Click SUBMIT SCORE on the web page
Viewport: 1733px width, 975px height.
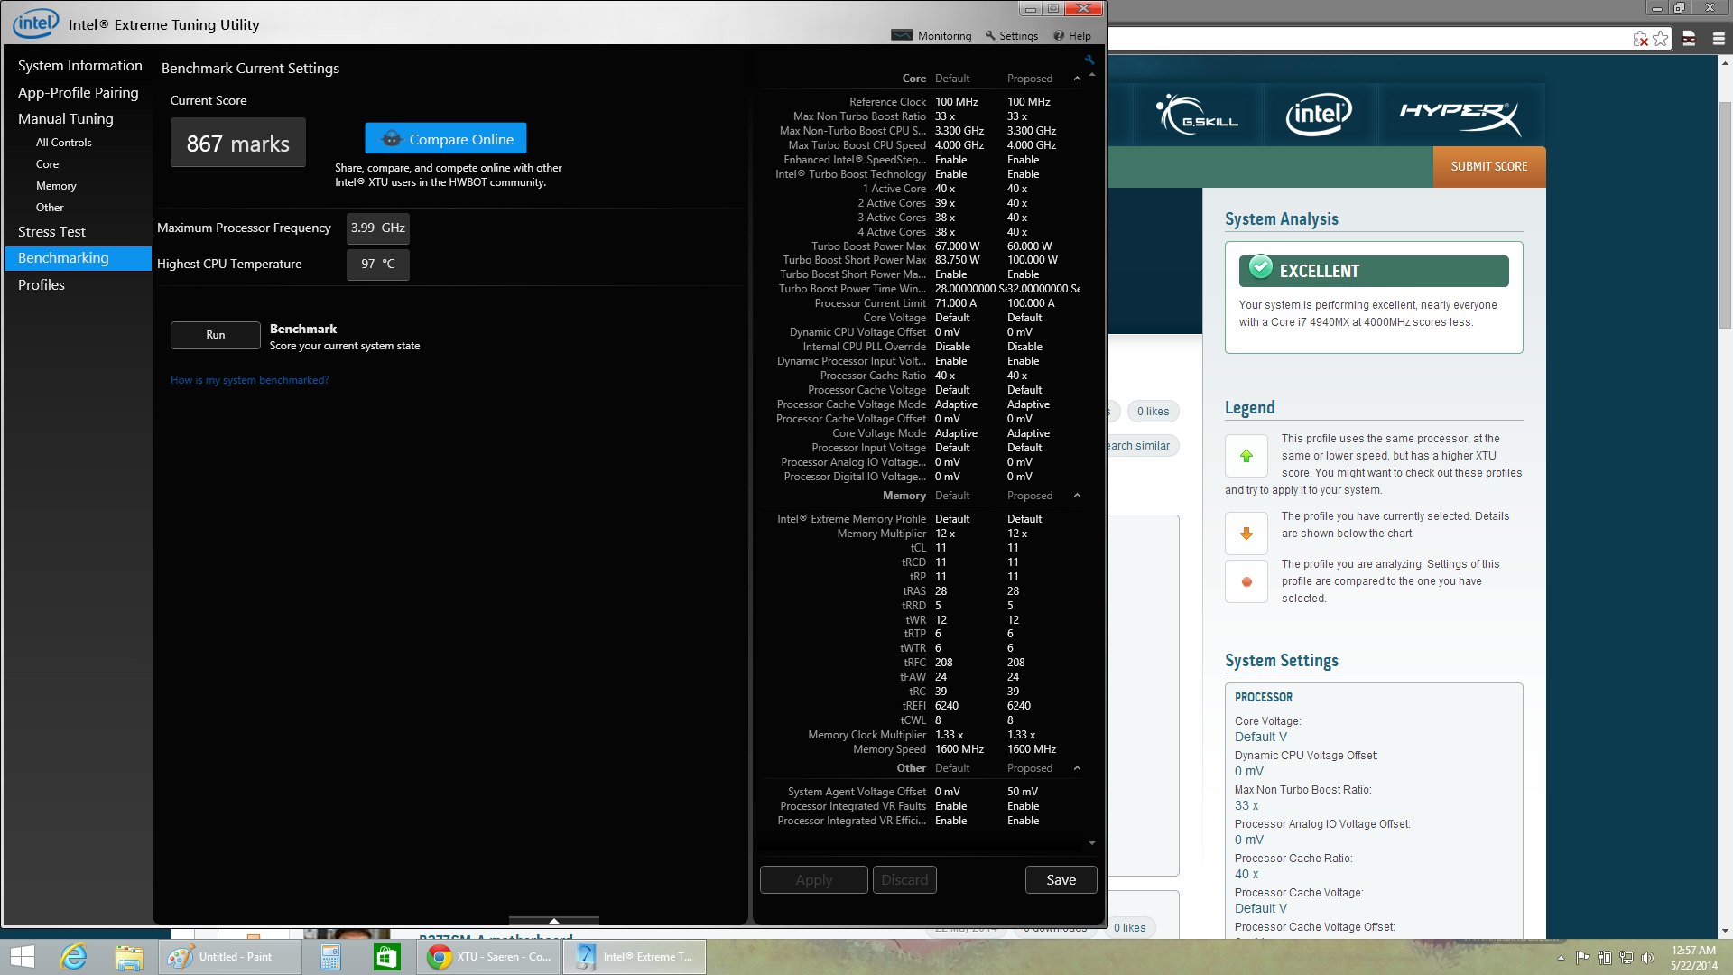(1489, 167)
